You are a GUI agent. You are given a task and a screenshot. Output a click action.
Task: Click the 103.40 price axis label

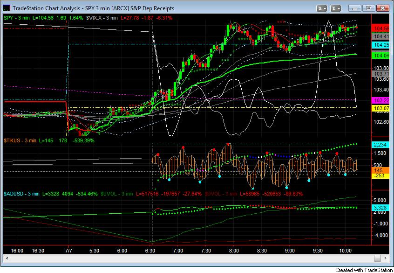(x=381, y=90)
